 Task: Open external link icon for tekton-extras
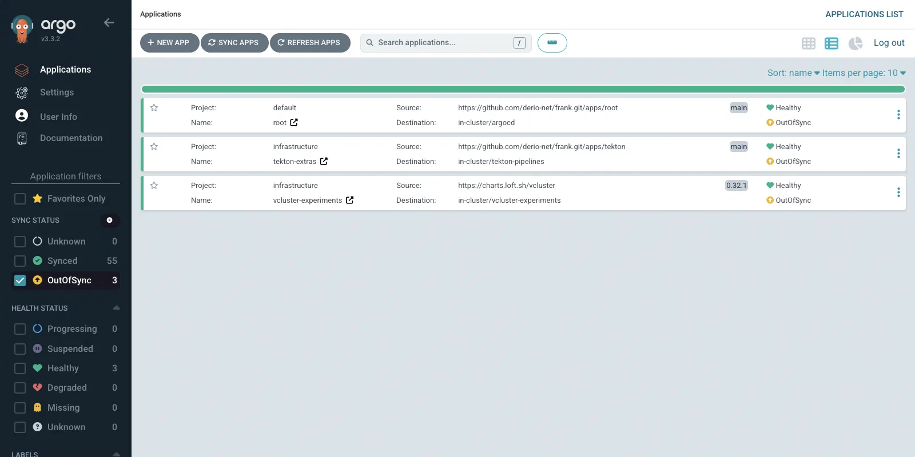tap(324, 161)
